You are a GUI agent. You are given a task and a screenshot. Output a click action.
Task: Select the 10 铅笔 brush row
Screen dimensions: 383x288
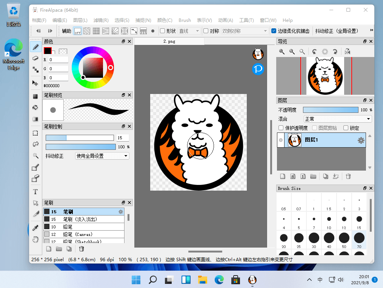click(84, 227)
